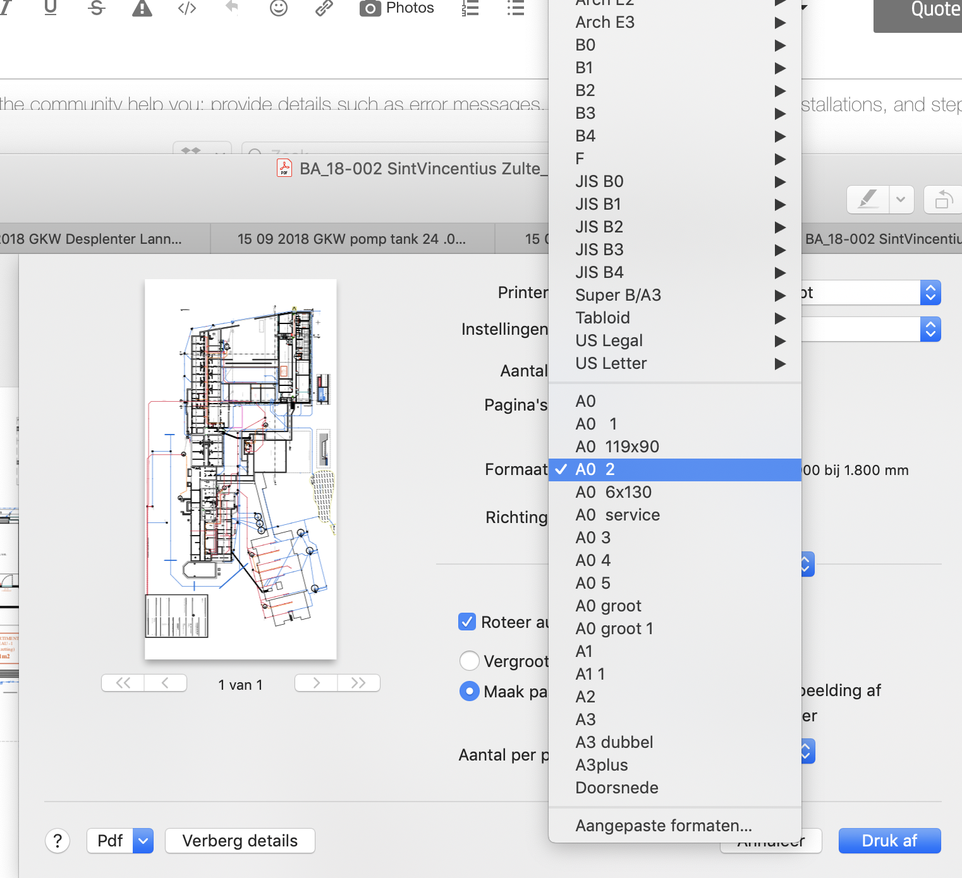Screen dimensions: 962x878
Task: Open the Aantal per pagina stepper
Action: 803,751
